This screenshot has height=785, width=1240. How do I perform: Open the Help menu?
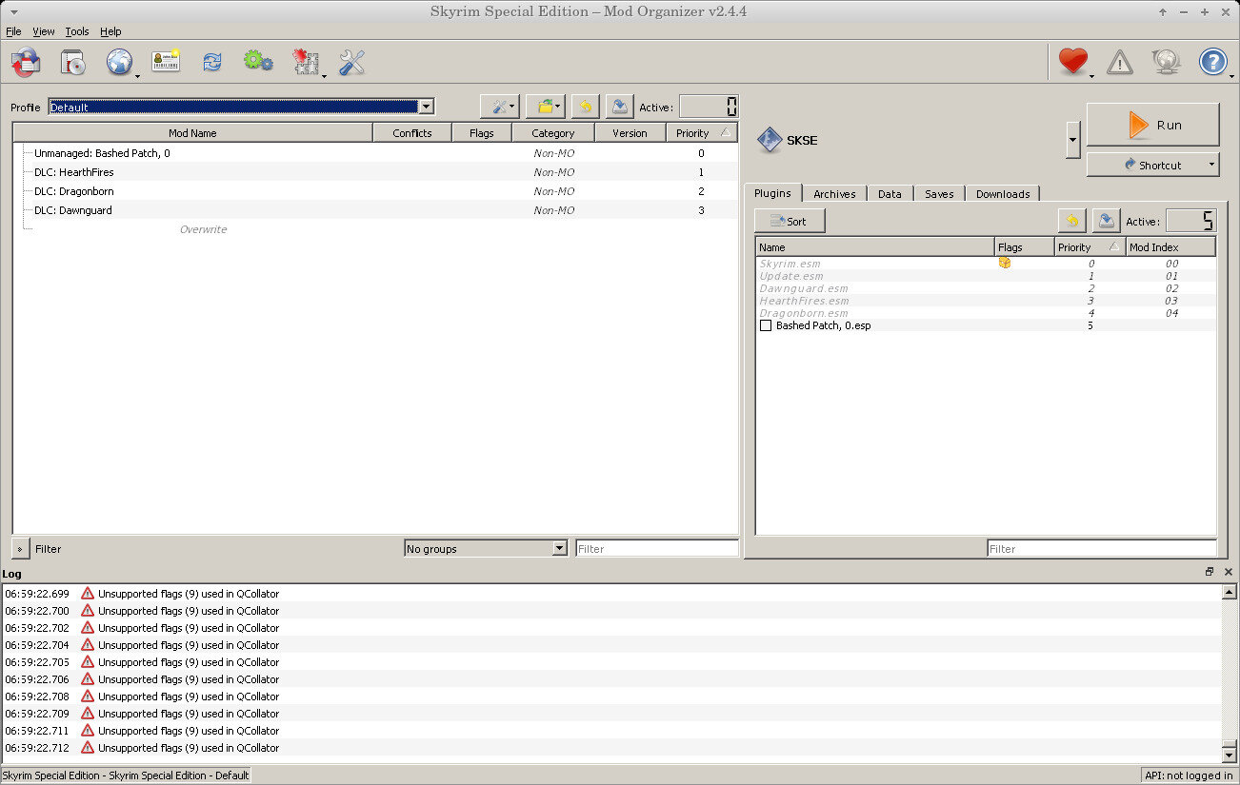[x=110, y=31]
